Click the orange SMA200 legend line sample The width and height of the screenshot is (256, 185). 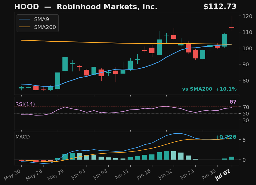25,27
